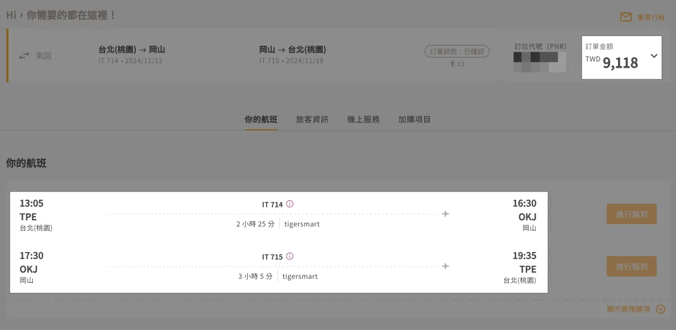
Task: Click the 訂單狀態：已確認 status badge
Action: click(x=457, y=51)
